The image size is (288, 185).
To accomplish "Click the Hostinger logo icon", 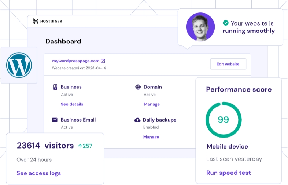I will (36, 21).
